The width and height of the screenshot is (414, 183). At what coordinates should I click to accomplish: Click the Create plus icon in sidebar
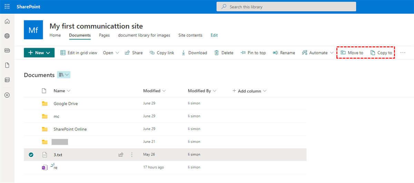[x=7, y=95]
